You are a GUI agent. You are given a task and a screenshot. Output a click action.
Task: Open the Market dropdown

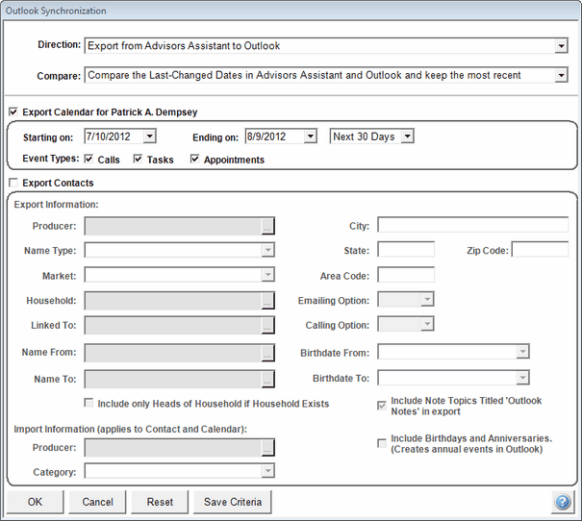pyautogui.click(x=267, y=275)
